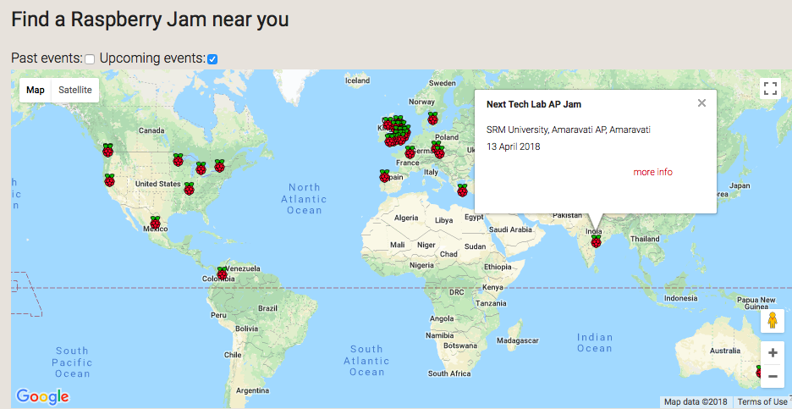Open the more info link

[652, 172]
